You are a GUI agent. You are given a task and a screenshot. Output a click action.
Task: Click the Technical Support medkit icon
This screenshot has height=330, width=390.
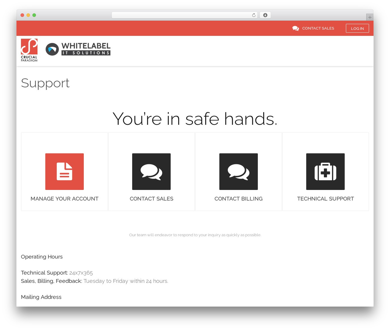325,171
